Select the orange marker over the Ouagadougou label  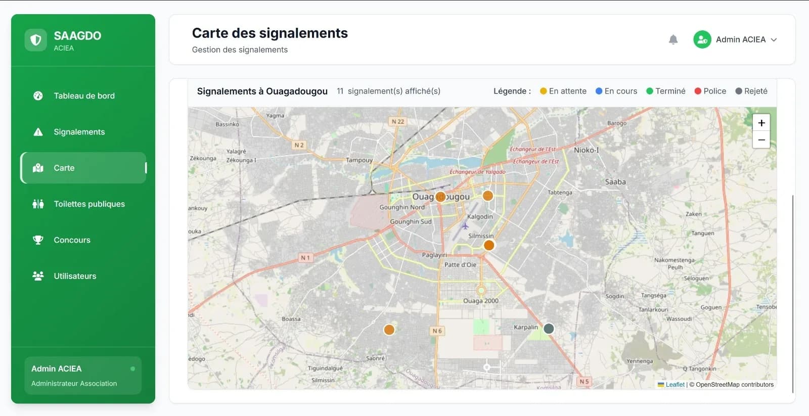(440, 197)
